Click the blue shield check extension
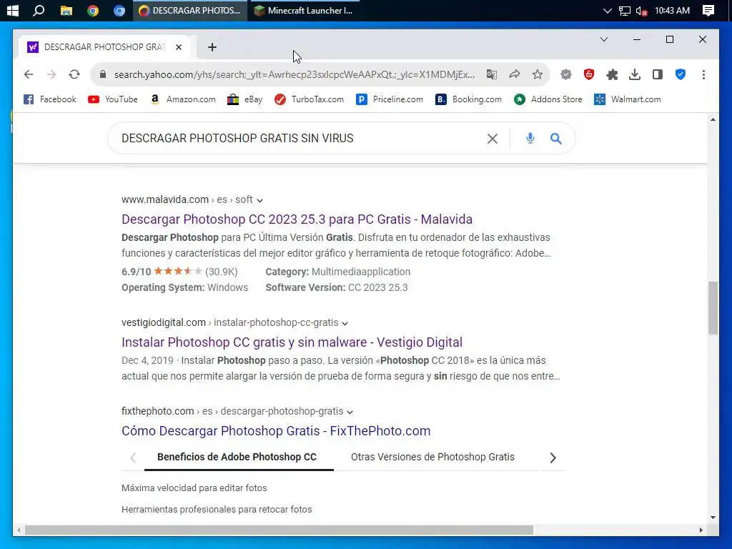732x549 pixels. [x=681, y=74]
